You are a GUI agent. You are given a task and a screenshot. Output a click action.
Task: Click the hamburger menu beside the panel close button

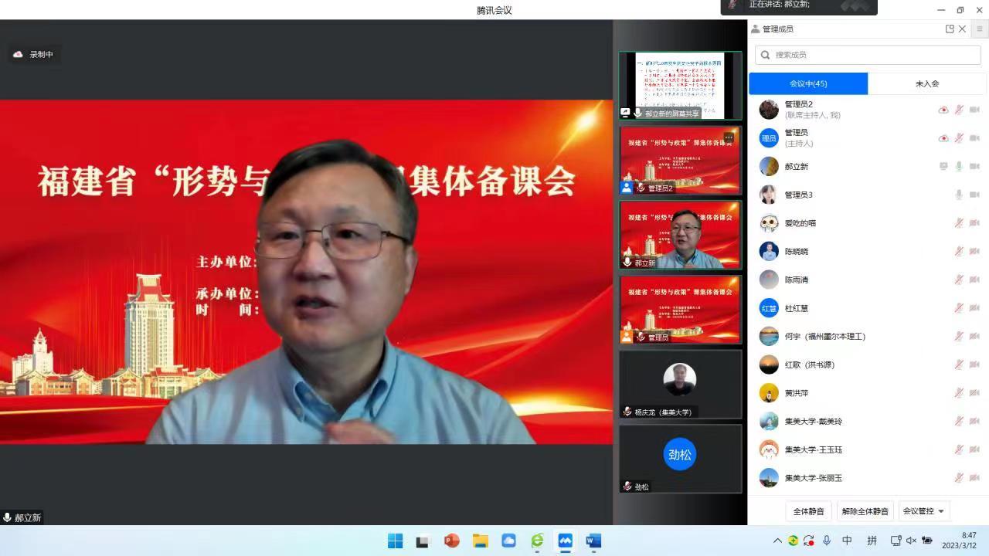click(x=980, y=29)
